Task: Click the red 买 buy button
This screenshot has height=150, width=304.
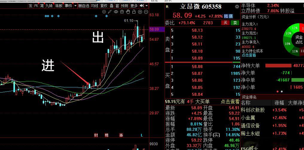Action: pos(225,23)
